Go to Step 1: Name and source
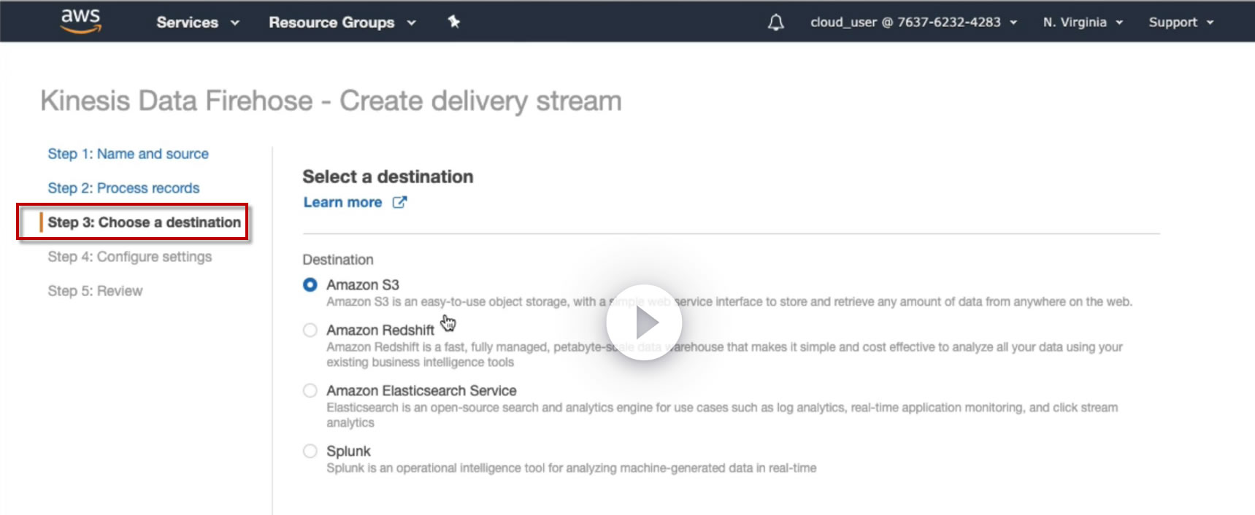Viewport: 1255px width, 515px height. [x=128, y=154]
